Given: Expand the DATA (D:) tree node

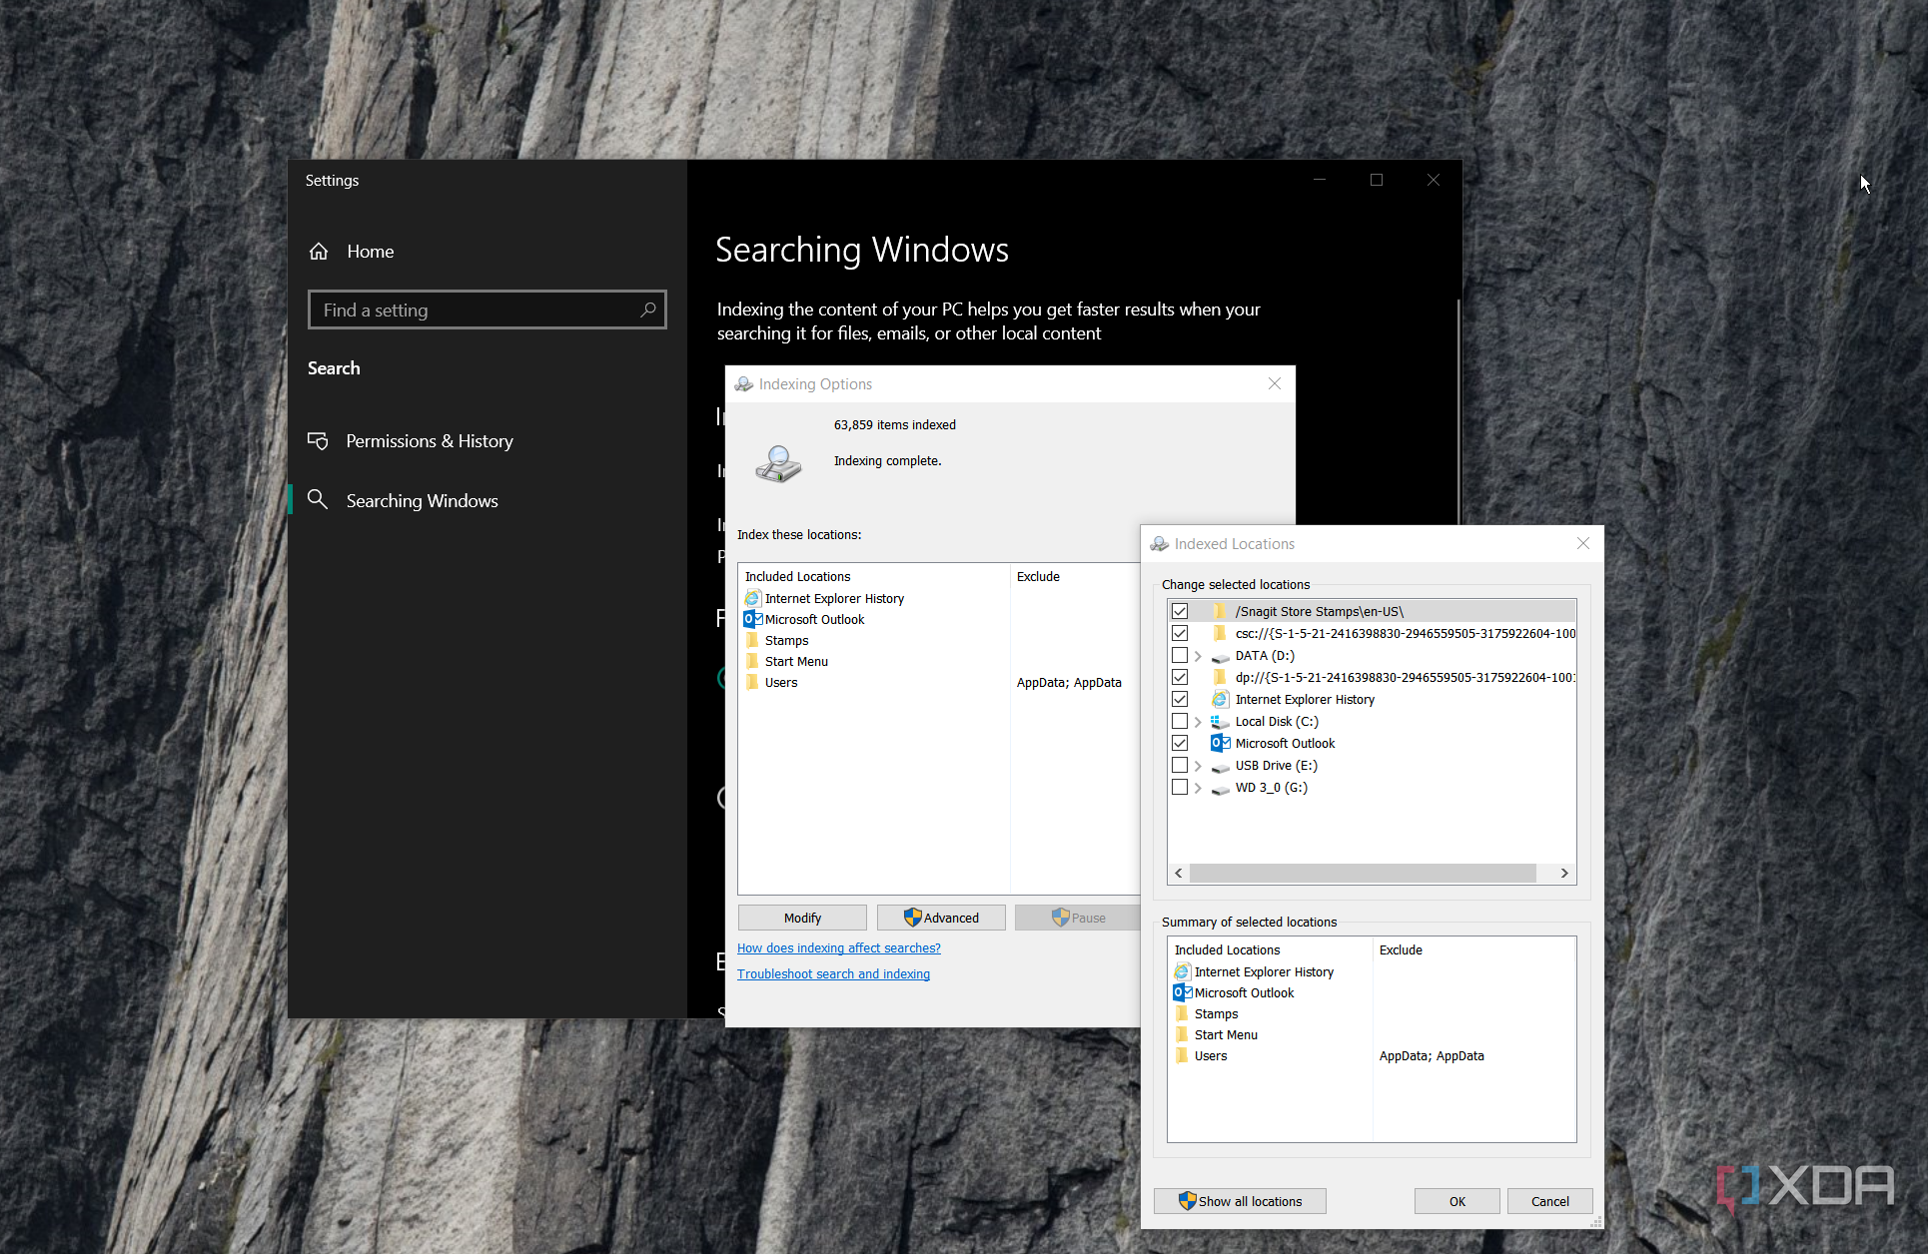Looking at the screenshot, I should 1198,656.
